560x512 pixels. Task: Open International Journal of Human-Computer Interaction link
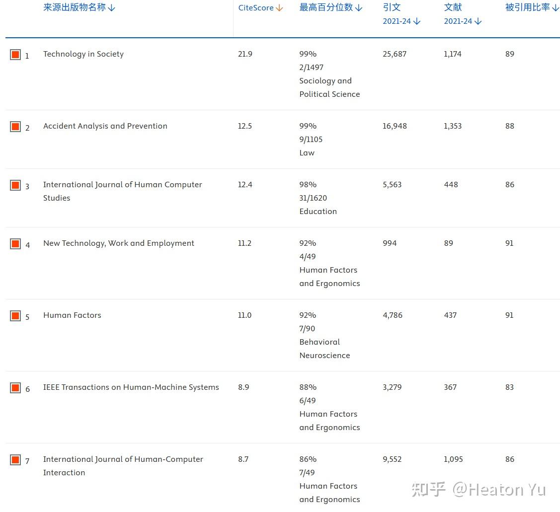point(123,466)
